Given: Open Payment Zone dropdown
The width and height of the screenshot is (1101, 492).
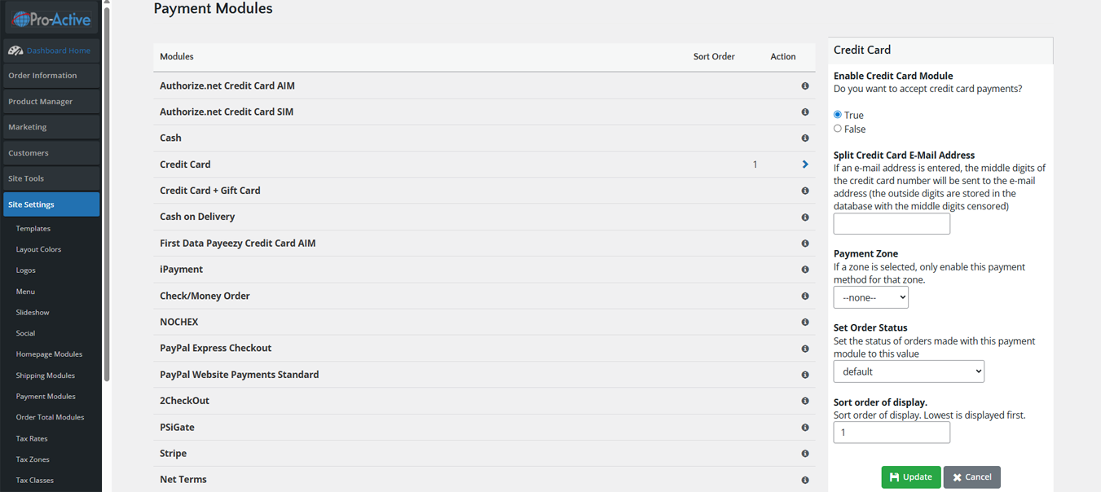Looking at the screenshot, I should coord(870,297).
